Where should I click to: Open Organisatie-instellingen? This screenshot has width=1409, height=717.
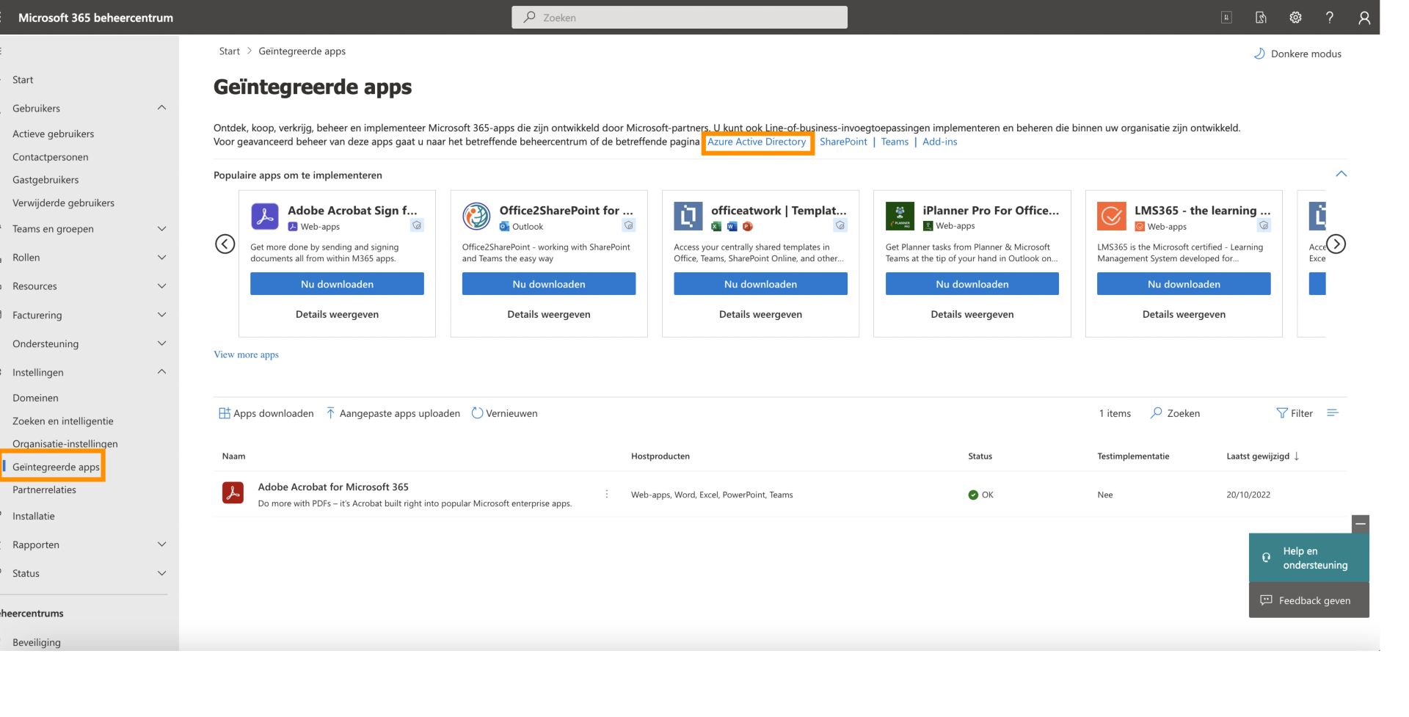65,444
